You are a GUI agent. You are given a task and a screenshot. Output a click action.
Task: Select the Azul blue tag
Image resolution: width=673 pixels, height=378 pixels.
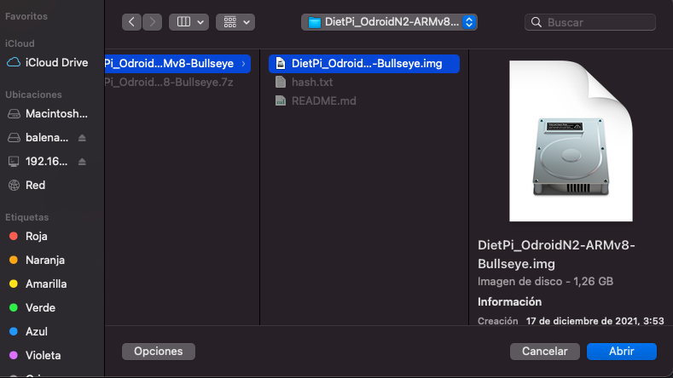(x=36, y=331)
